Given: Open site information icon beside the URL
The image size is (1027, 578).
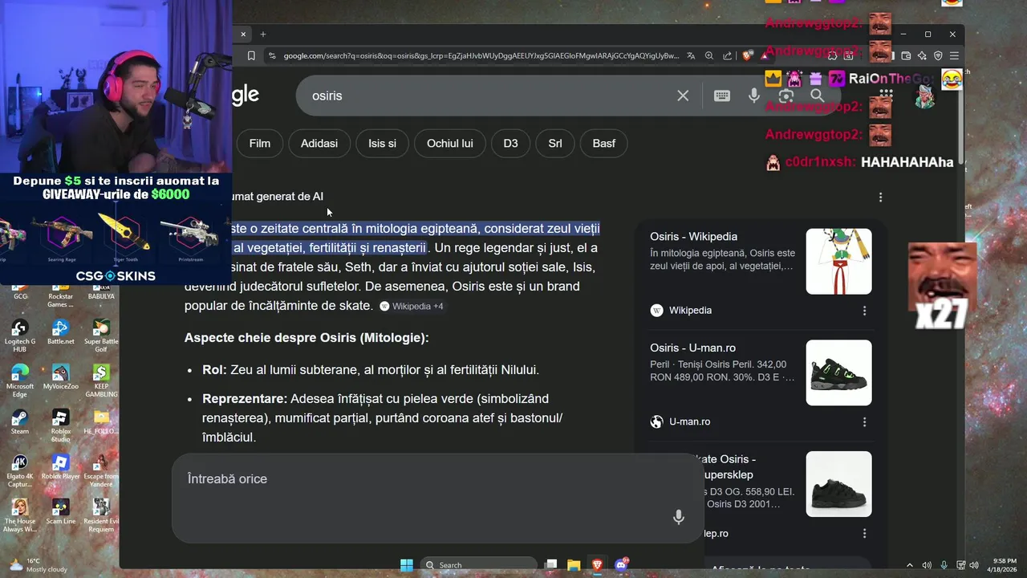Looking at the screenshot, I should (272, 55).
